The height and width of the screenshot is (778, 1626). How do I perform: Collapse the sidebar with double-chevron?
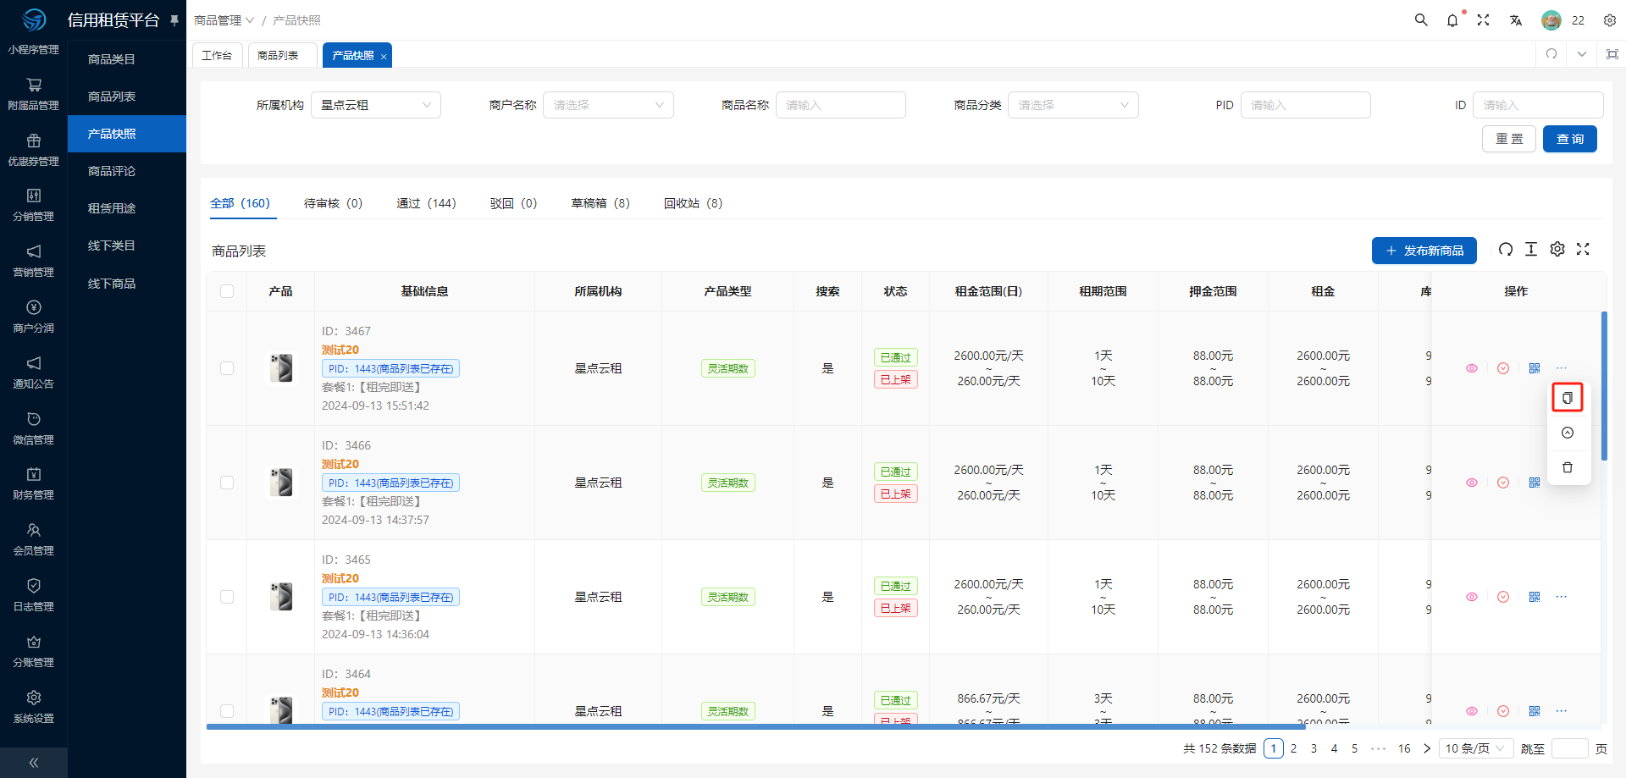34,763
